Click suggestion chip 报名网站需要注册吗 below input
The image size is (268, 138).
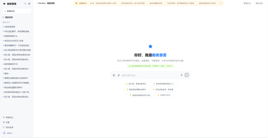[136, 89]
